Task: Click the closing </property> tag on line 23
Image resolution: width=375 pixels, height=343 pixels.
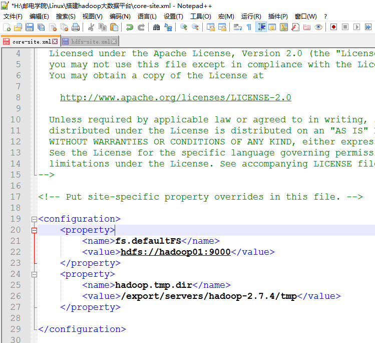Action: point(90,263)
